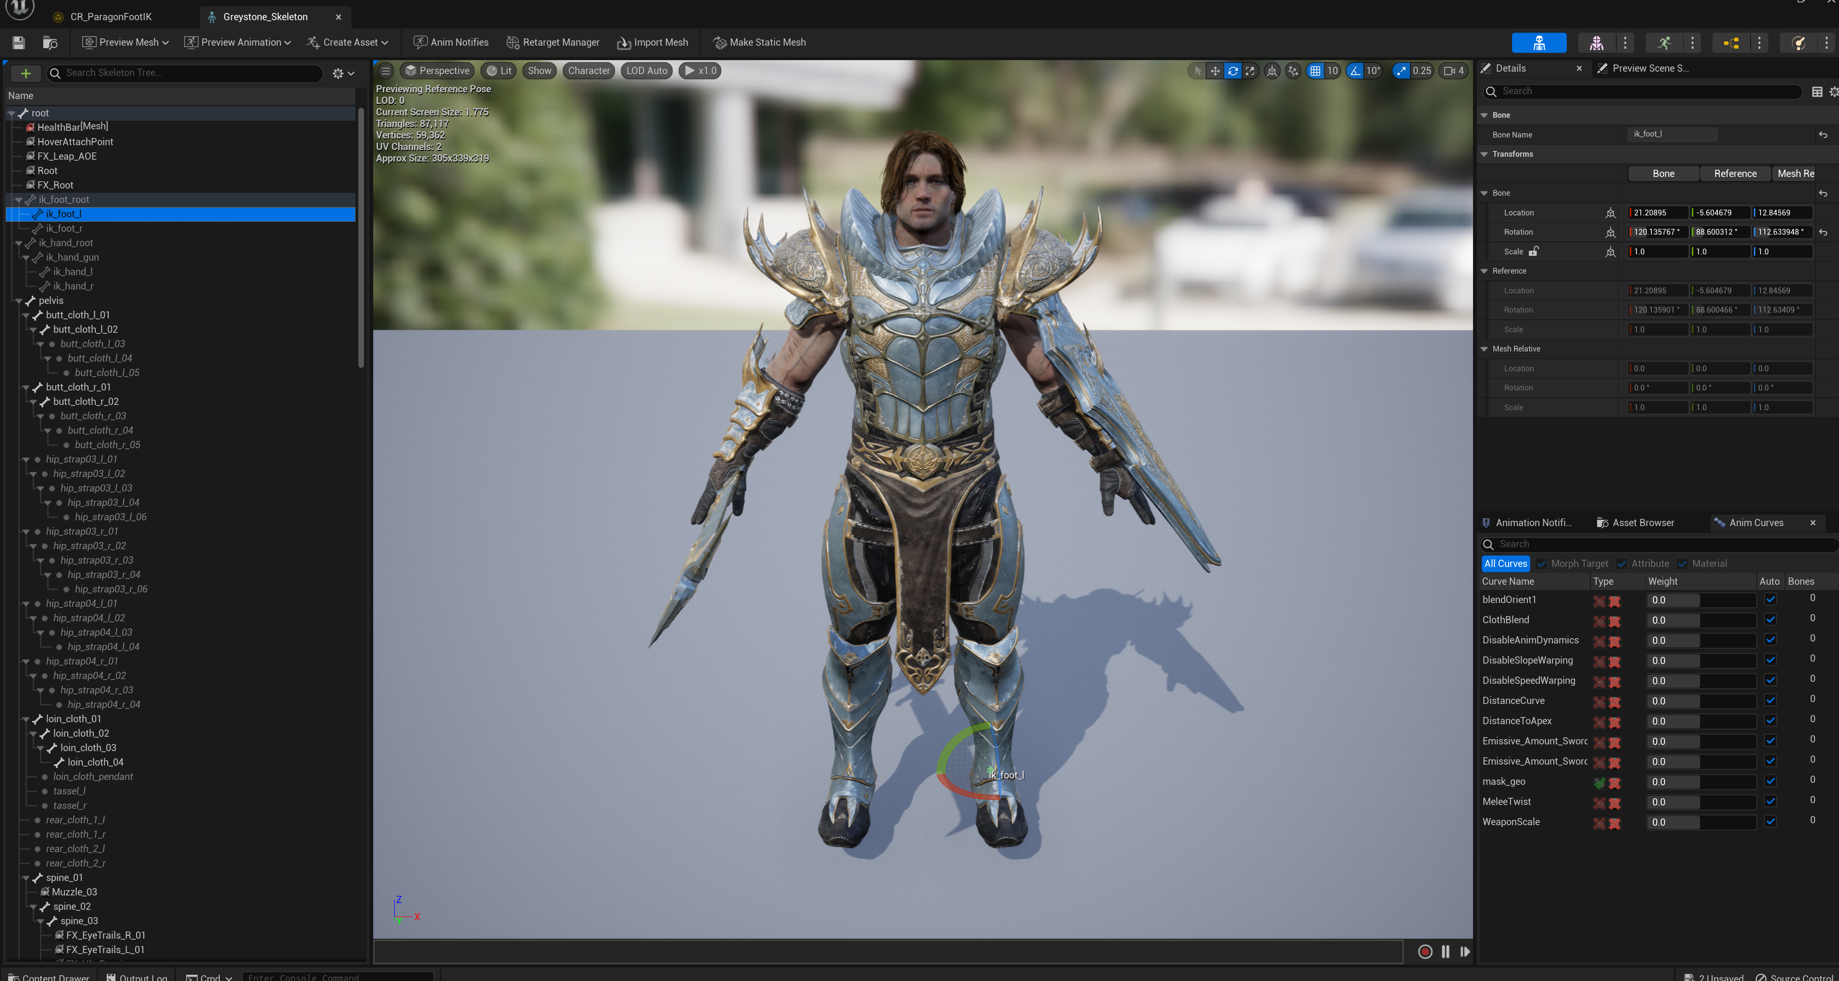Image resolution: width=1839 pixels, height=981 pixels.
Task: Adjust the blendOrient1 weight slider
Action: 1701,601
